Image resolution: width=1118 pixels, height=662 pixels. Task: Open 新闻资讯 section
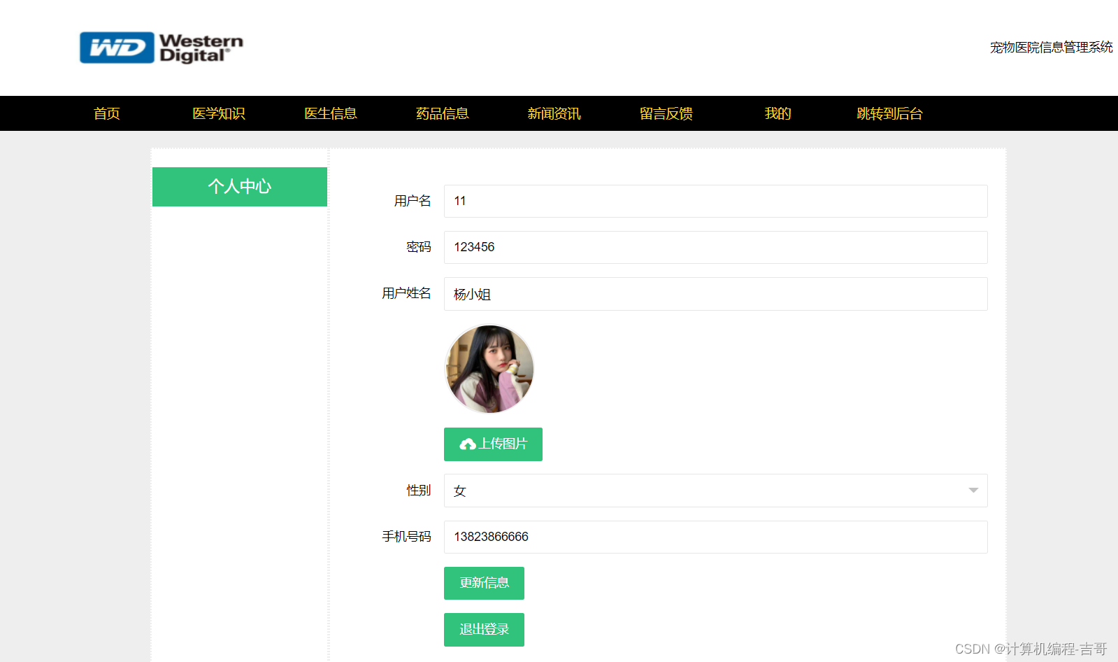click(554, 113)
